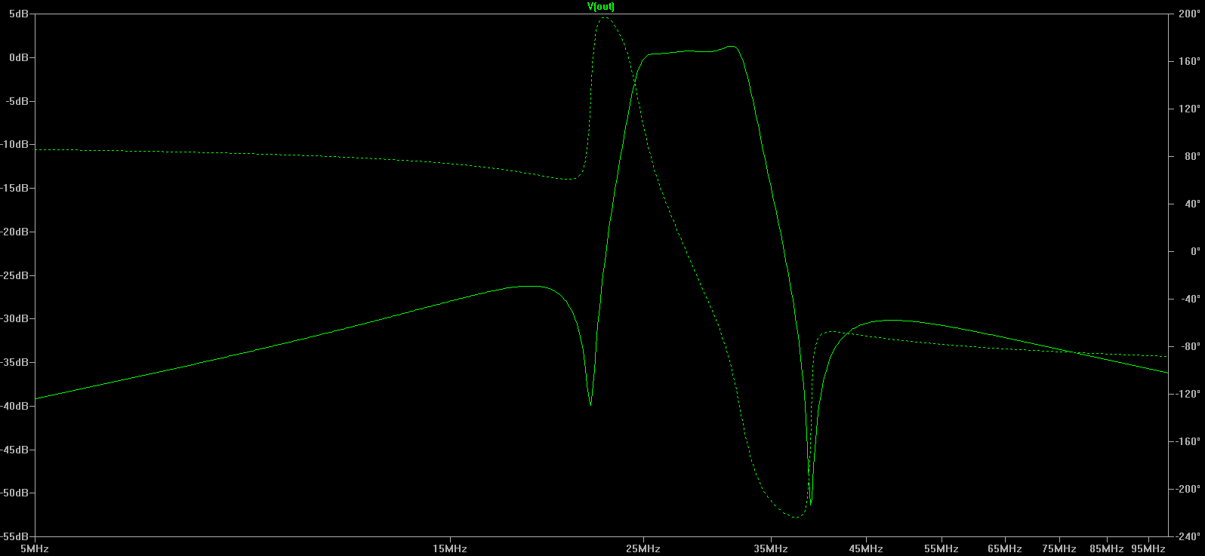
Task: Click the 35MHz frequency axis label
Action: pyautogui.click(x=770, y=548)
